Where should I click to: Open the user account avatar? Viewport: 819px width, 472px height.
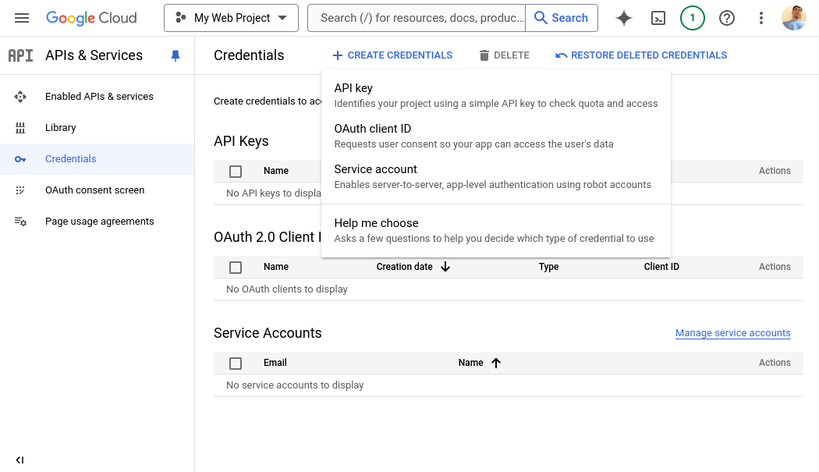[x=794, y=18]
